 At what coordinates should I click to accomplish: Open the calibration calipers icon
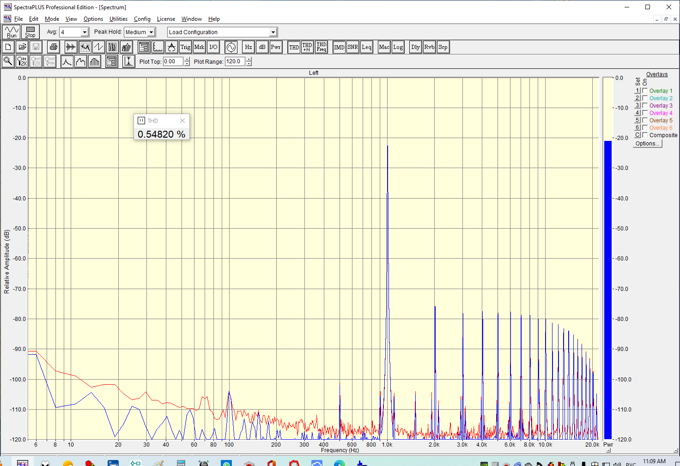click(x=171, y=47)
